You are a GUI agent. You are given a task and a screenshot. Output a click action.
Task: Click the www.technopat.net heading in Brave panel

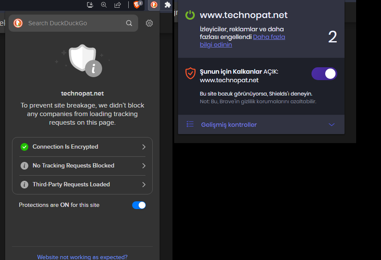pyautogui.click(x=244, y=15)
